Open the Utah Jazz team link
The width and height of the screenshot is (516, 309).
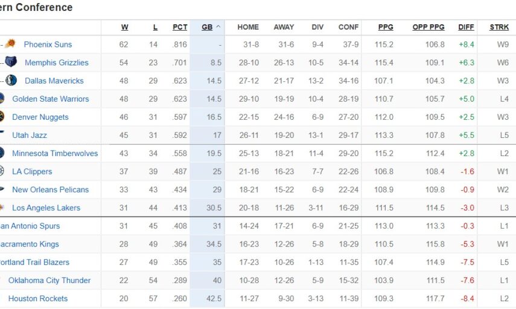pyautogui.click(x=30, y=136)
